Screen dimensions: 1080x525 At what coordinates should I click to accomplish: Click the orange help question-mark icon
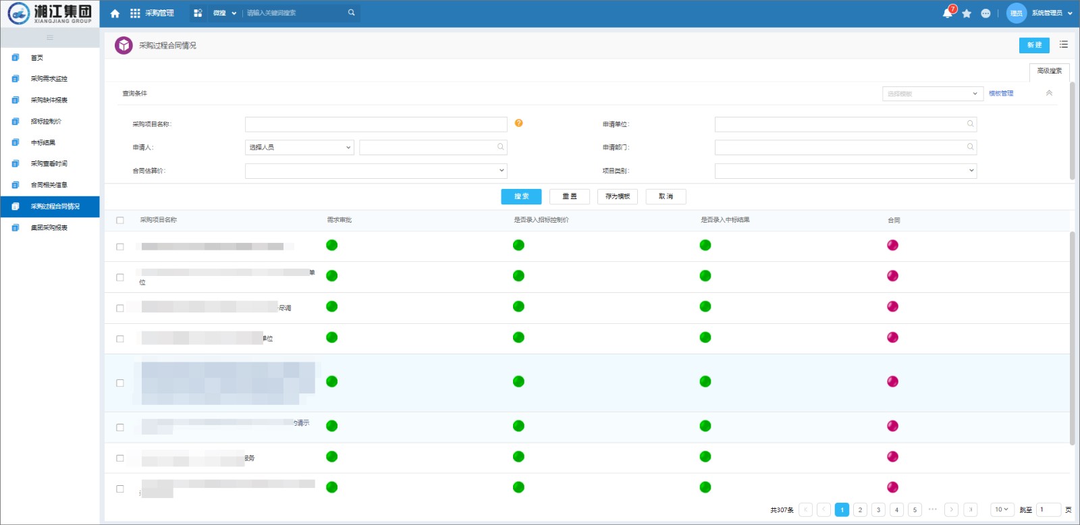click(518, 123)
